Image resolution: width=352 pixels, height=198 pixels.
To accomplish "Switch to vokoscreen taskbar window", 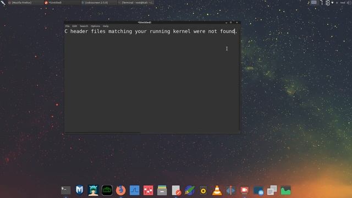I will (99, 3).
